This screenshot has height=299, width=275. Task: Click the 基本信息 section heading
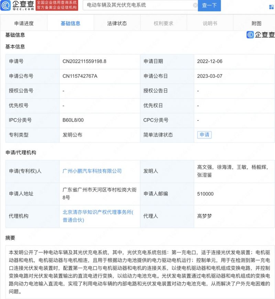(x=15, y=46)
